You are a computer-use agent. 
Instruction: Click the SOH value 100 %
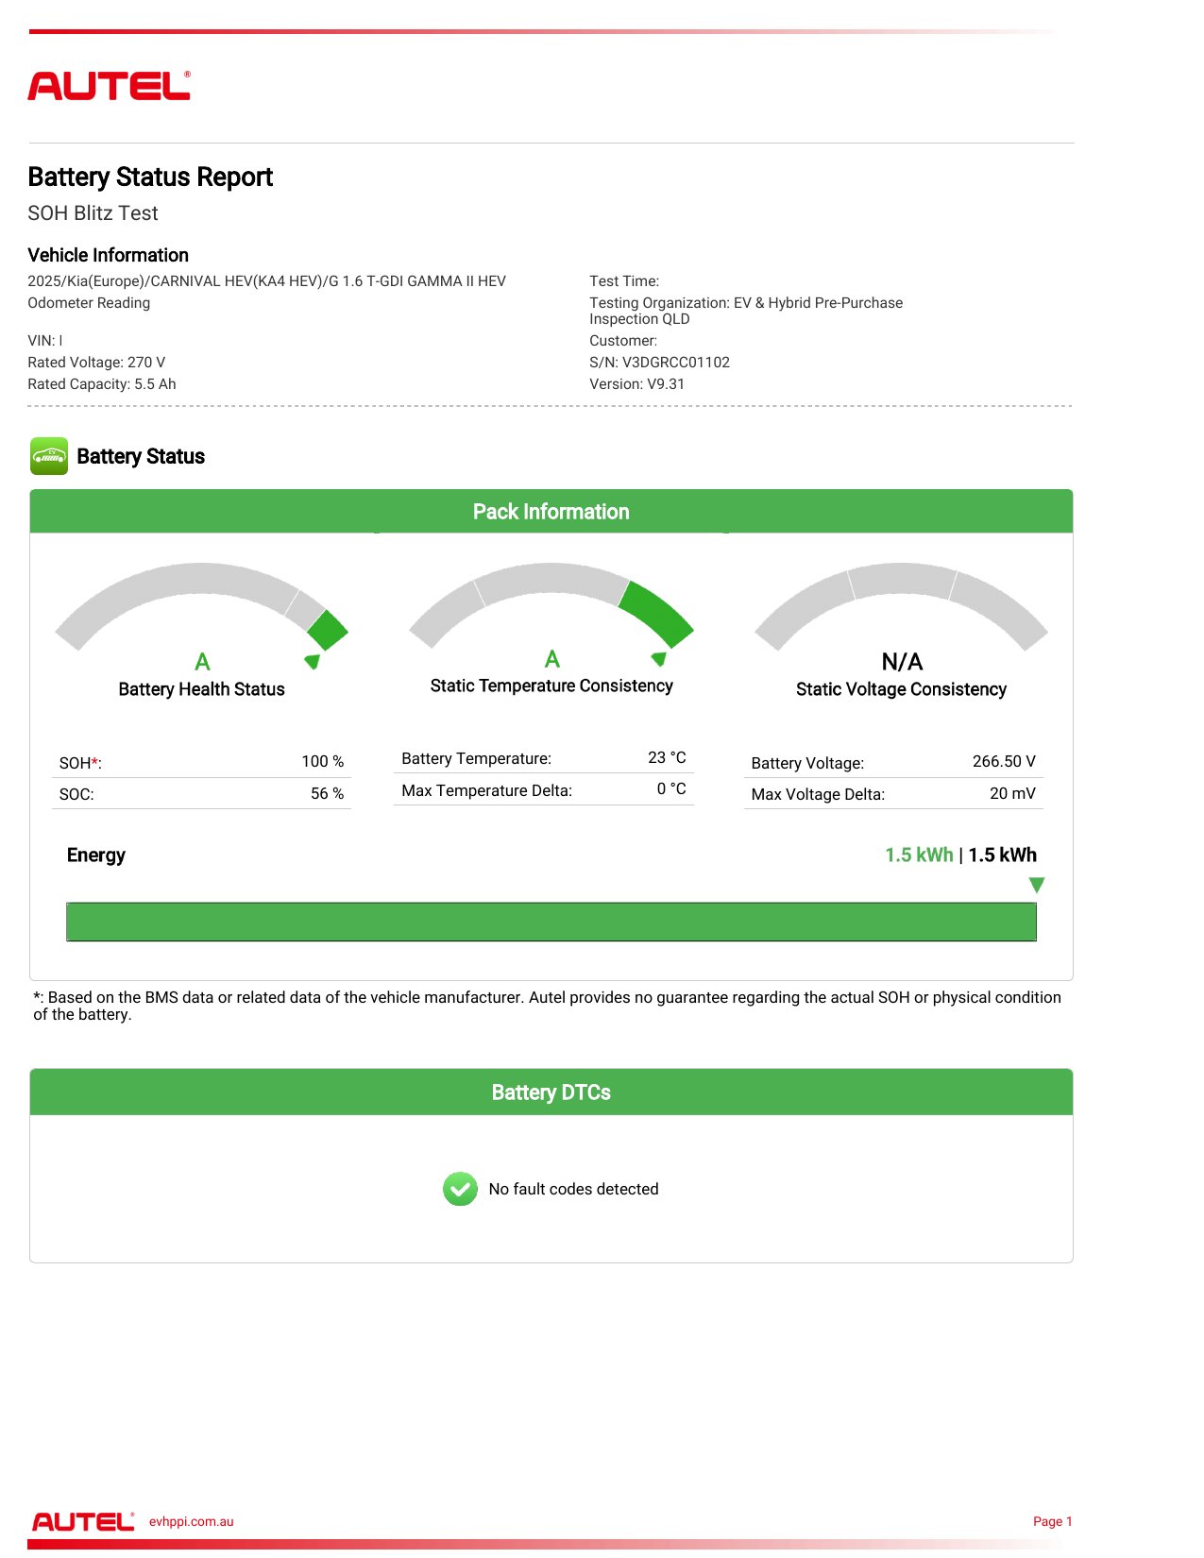323,762
